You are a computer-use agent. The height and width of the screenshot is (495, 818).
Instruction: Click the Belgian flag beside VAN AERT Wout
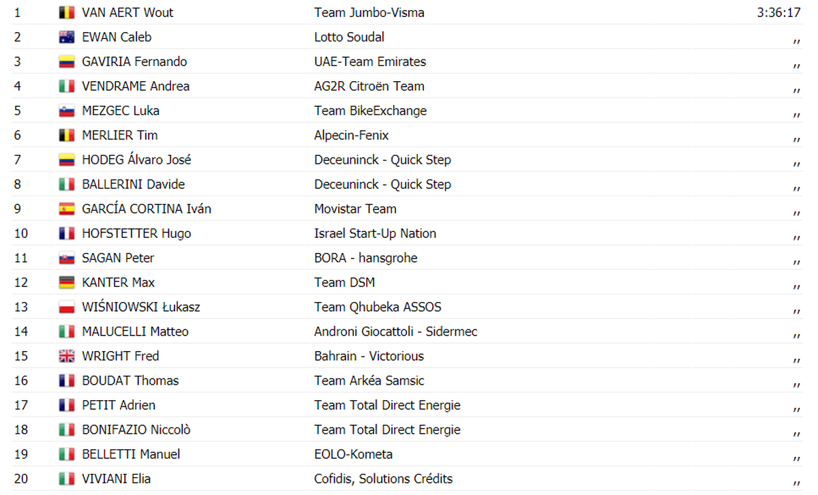pos(66,12)
